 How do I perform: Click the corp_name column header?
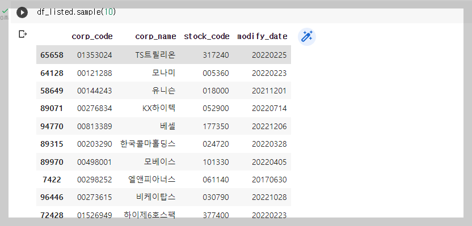(155, 37)
